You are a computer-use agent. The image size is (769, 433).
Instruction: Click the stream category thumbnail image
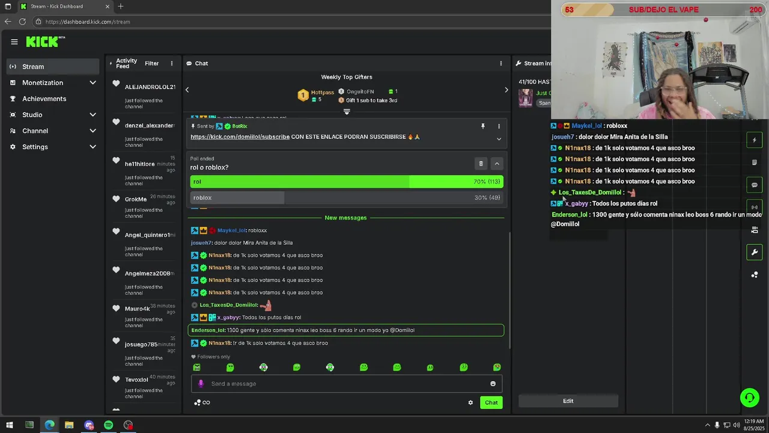(x=526, y=98)
